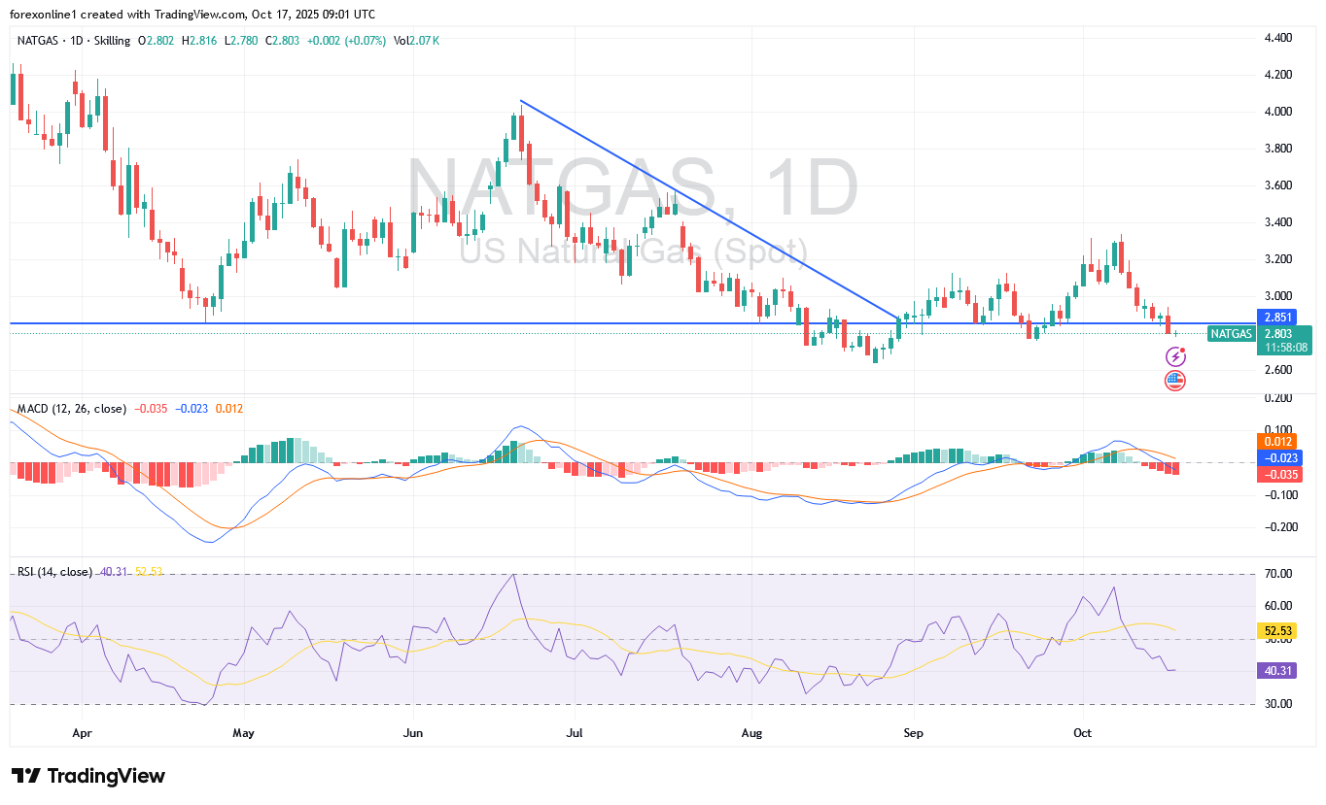Click the 2.803 current price countdown label
The height and width of the screenshot is (805, 1326).
1283,340
